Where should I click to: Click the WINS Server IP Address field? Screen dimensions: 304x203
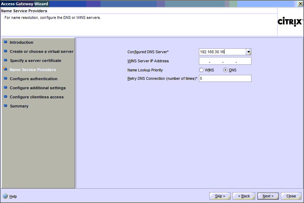coord(225,61)
